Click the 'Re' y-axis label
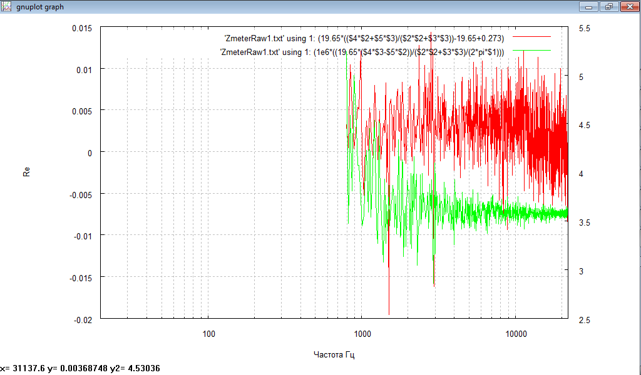 pyautogui.click(x=26, y=172)
